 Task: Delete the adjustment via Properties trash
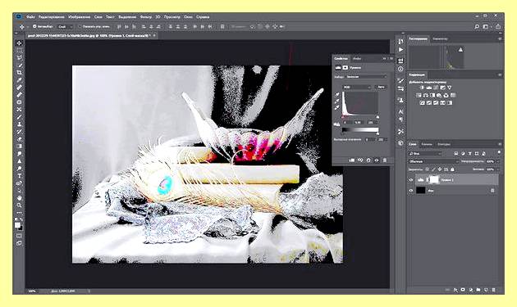click(384, 160)
